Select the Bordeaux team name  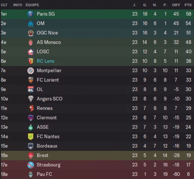tap(47, 146)
